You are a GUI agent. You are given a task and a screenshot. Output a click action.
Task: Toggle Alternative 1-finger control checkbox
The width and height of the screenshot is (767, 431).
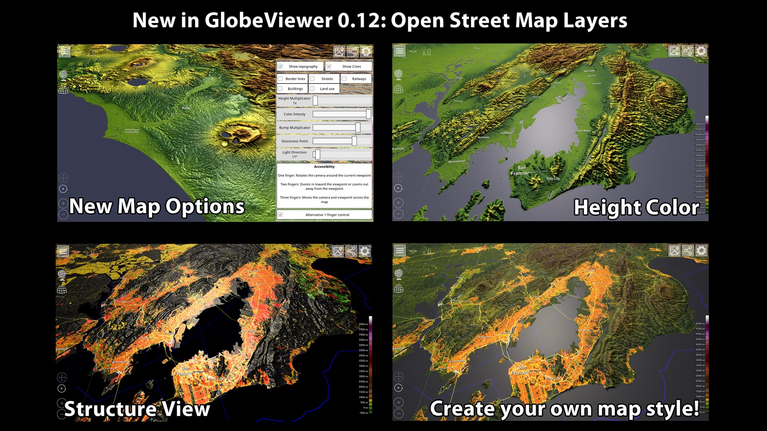coord(280,215)
